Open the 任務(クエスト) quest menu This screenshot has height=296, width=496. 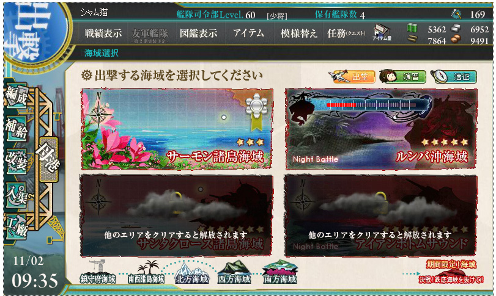click(x=346, y=33)
